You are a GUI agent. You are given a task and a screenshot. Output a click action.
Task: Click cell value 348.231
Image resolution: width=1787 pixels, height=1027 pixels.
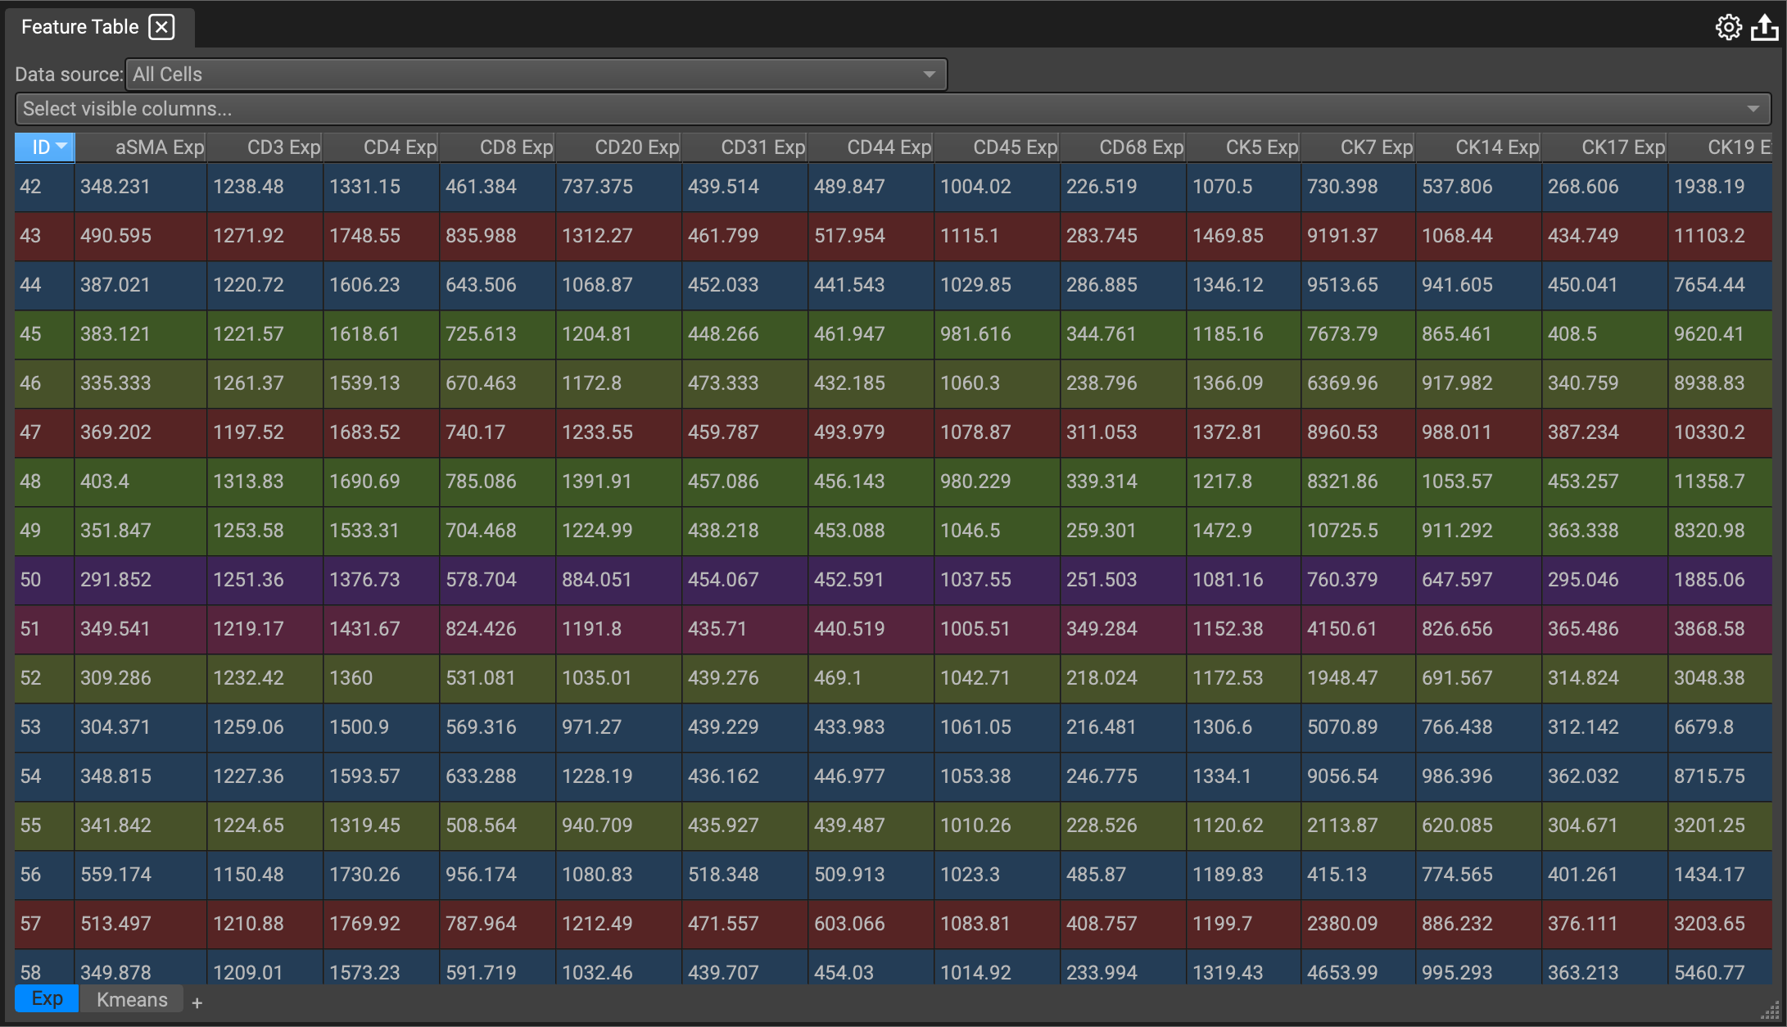click(115, 187)
